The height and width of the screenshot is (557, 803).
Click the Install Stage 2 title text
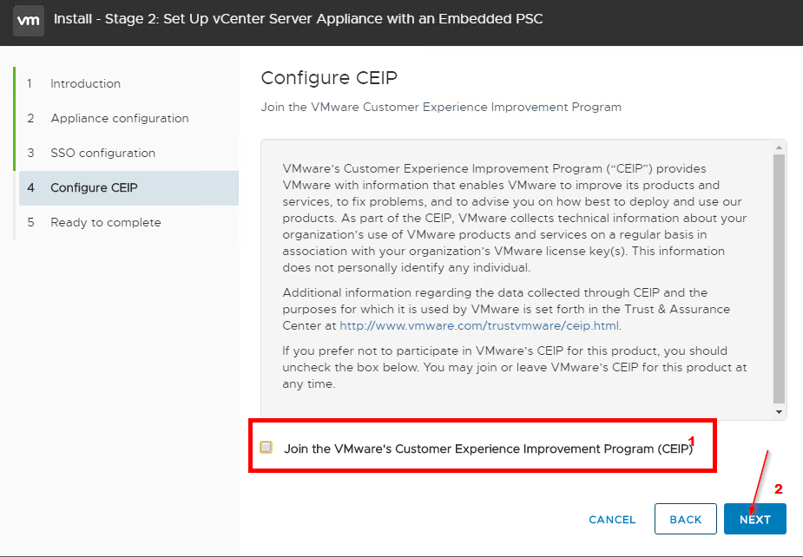(x=298, y=19)
